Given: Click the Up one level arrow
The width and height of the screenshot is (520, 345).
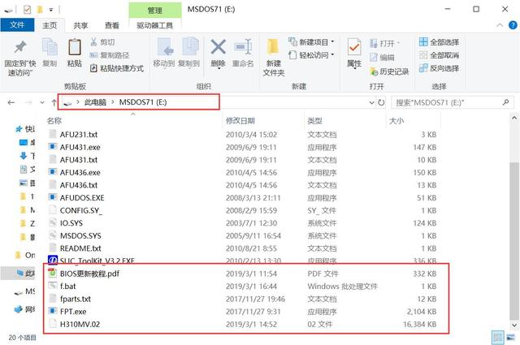Looking at the screenshot, I should coord(54,102).
